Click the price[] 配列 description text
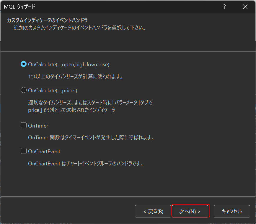 pos(71,110)
